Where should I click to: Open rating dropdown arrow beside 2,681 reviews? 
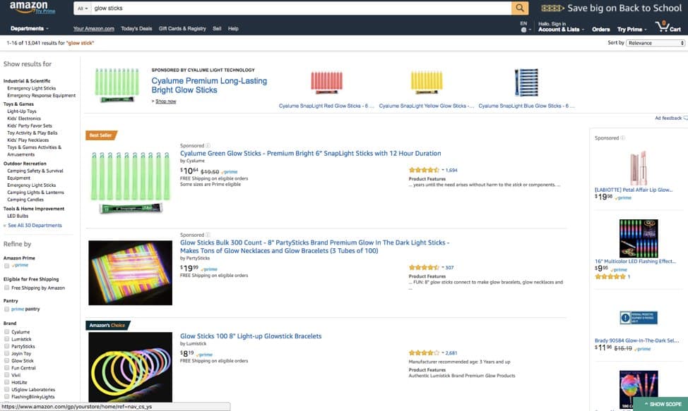443,352
